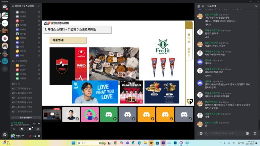Click woo_cha user avatar and status
Image resolution: width=260 pixels, height=146 pixels.
click(18, 136)
